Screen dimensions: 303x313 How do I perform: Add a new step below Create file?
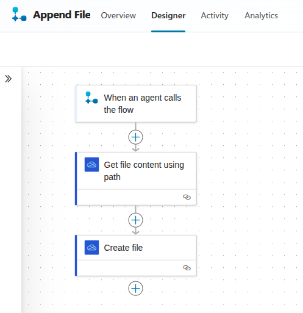135,289
